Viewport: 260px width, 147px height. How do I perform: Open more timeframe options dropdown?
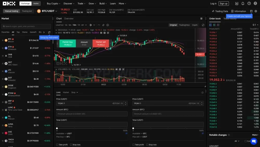86,25
